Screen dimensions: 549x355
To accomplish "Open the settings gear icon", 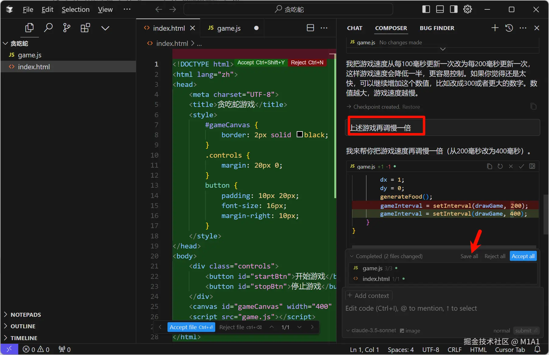I will click(x=468, y=9).
